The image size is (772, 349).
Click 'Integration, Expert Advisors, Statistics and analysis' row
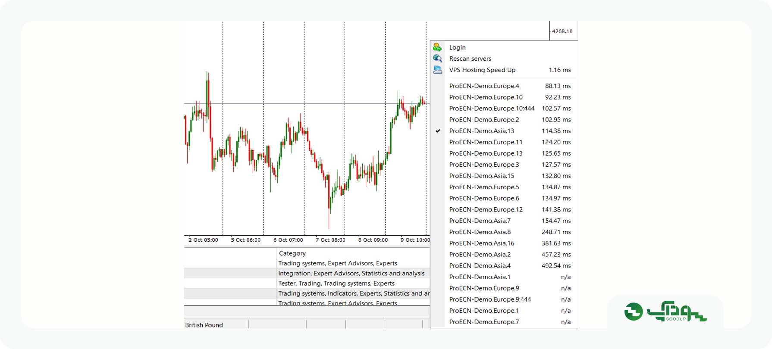pos(351,273)
